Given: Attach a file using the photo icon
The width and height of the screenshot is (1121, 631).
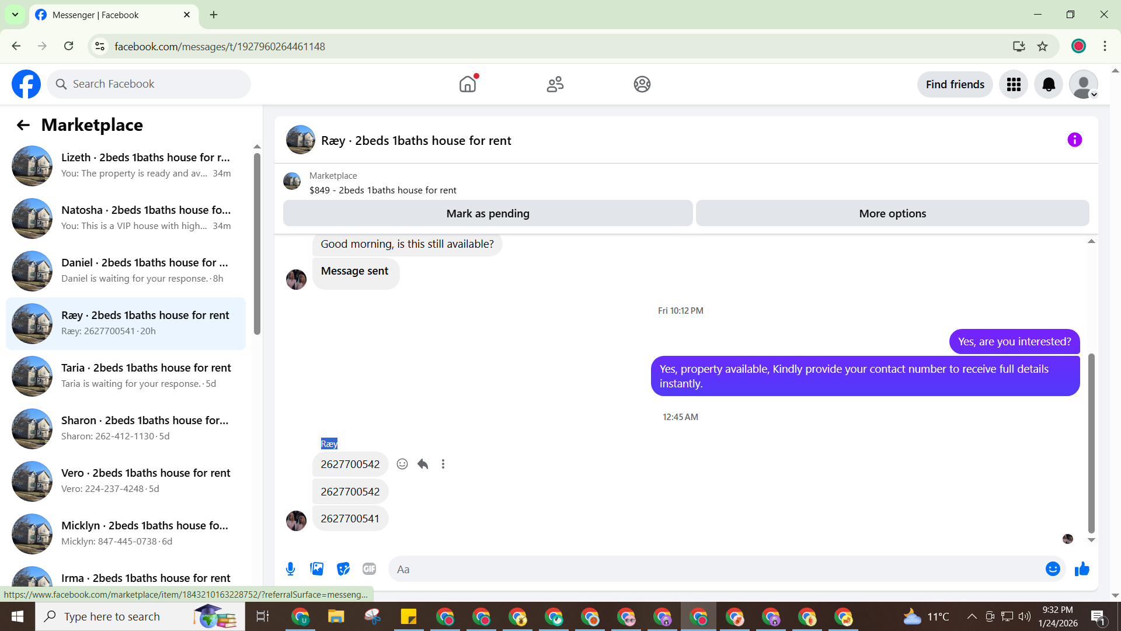Looking at the screenshot, I should (x=316, y=569).
